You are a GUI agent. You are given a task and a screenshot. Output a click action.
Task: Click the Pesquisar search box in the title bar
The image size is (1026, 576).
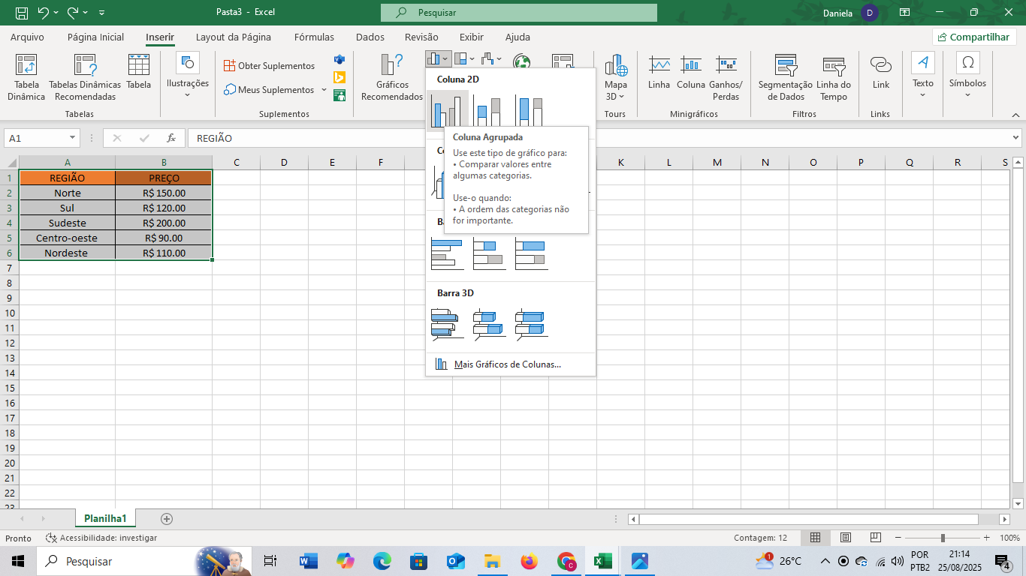click(x=519, y=13)
